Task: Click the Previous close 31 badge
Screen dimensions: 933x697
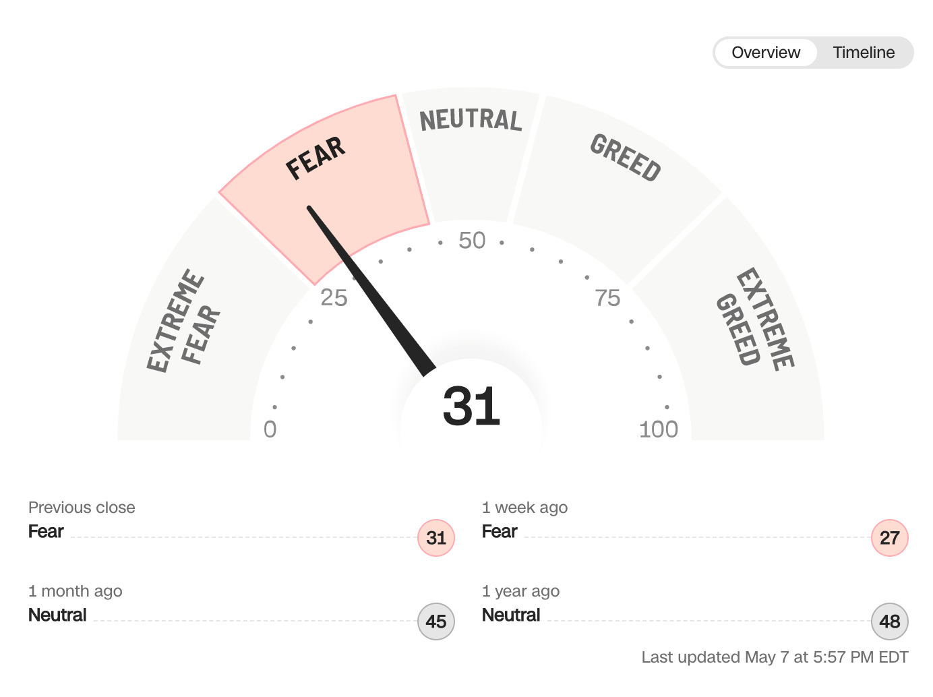Action: (436, 538)
